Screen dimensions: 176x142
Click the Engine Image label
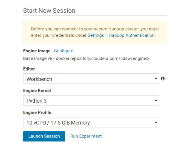(x=37, y=51)
